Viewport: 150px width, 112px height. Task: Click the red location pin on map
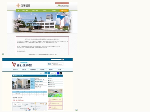[x=28, y=109]
